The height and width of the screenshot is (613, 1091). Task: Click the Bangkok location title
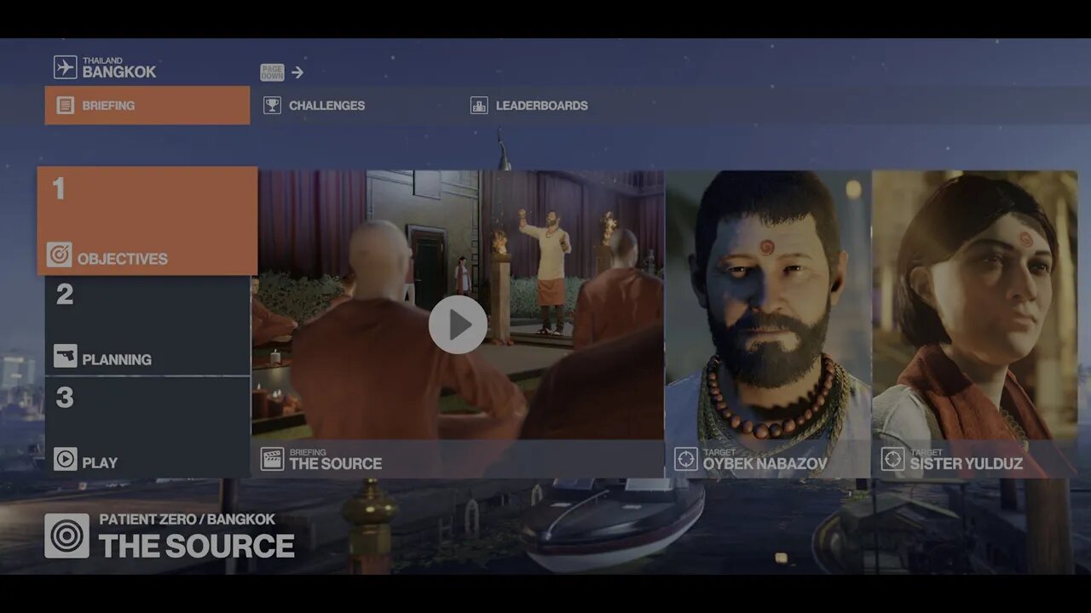(119, 72)
